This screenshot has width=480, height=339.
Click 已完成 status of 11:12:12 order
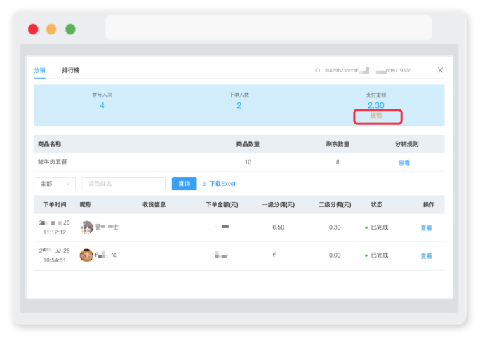379,227
